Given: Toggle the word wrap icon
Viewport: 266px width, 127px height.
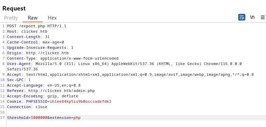Looking at the screenshot, I should tap(242, 18).
